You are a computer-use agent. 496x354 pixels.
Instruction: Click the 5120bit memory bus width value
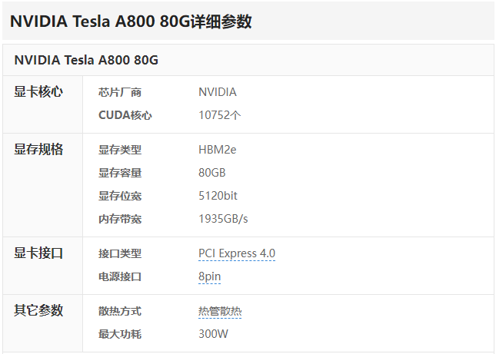[218, 196]
